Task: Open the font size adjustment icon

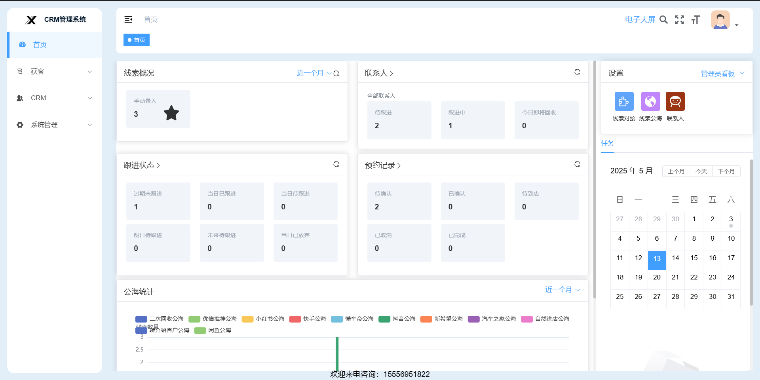Action: [x=695, y=20]
